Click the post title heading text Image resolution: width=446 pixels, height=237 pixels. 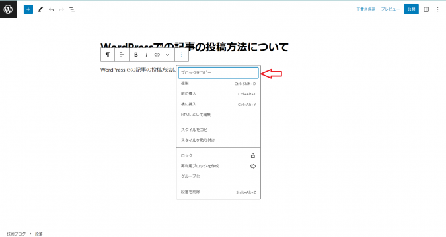pyautogui.click(x=194, y=47)
